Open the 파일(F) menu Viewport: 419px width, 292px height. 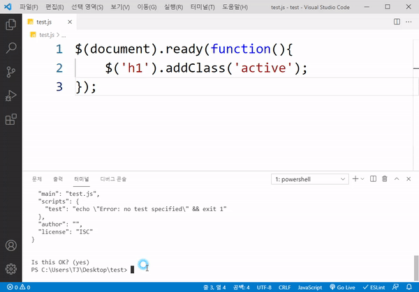click(29, 7)
